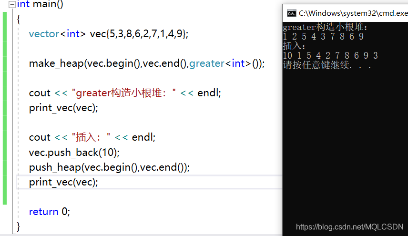This screenshot has height=236, width=408.
Task: Click console output '1 2 5 4 3 7 8 6 9'
Action: 323,36
